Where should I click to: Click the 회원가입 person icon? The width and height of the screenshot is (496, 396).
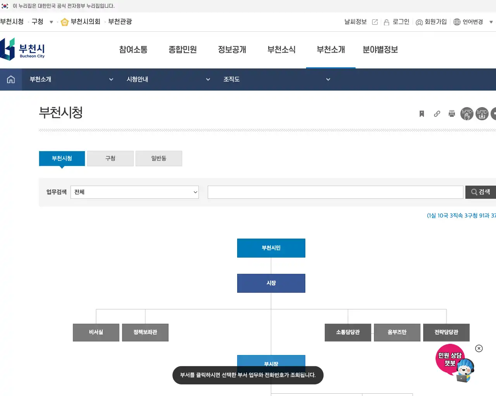click(x=419, y=22)
